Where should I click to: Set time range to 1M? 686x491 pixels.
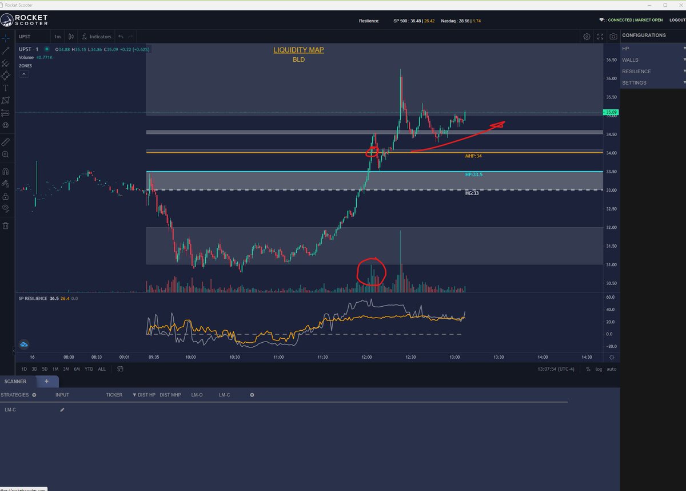pyautogui.click(x=55, y=369)
